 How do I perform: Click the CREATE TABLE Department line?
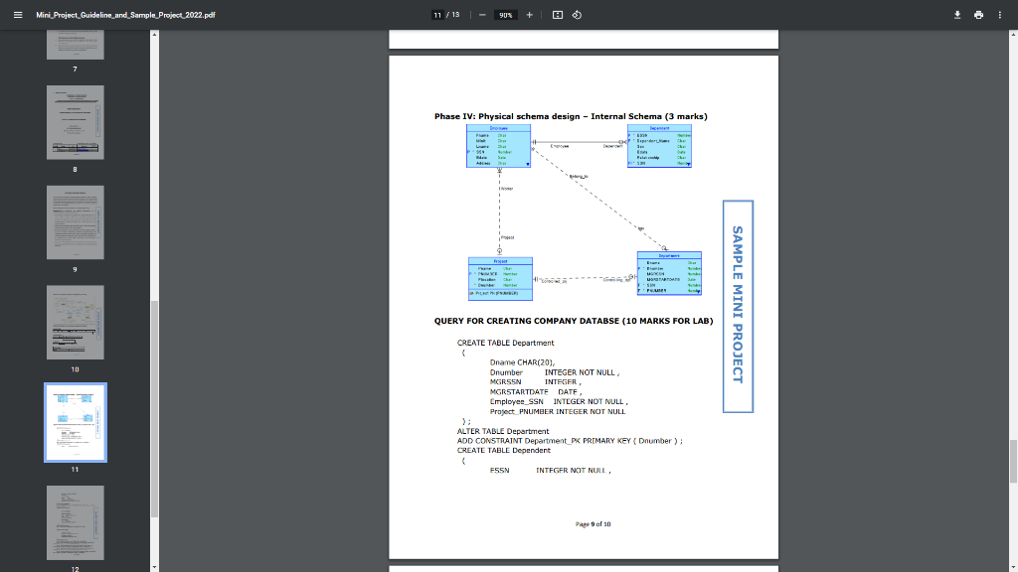tap(505, 343)
